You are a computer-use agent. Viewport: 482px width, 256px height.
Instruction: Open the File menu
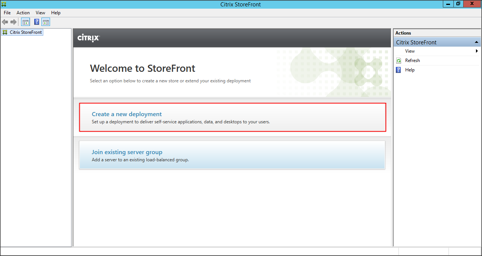click(x=7, y=13)
